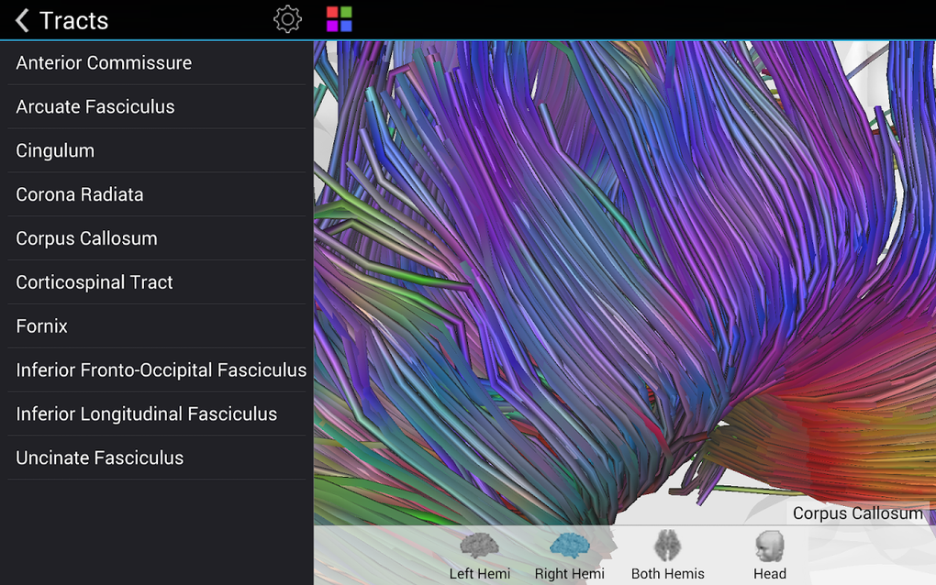Open Uncinate Fasciculus tract
Image resolution: width=936 pixels, height=585 pixels.
tap(156, 458)
